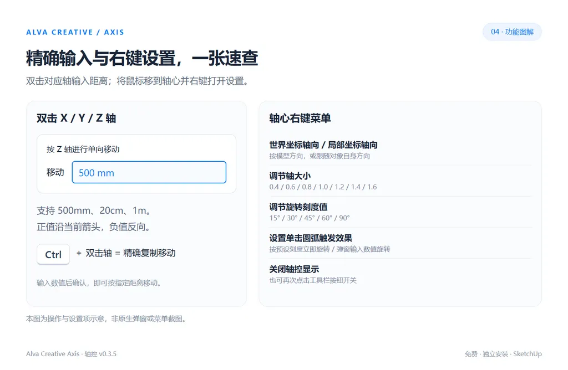Click the 也可再次点击工具栏按钮开关 description
The image size is (568, 370).
coord(313,280)
